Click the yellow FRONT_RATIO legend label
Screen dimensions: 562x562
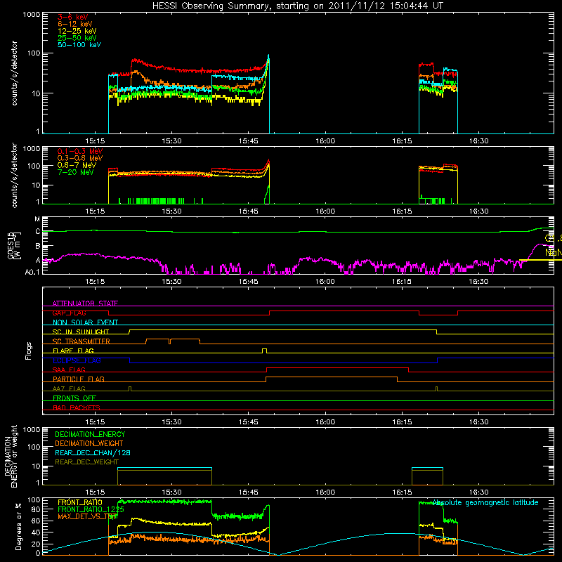[x=80, y=502]
